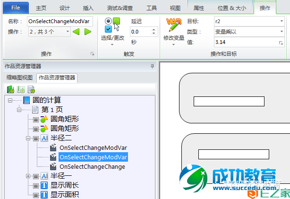Click the 显示面积 text block icon
This screenshot has width=290, height=199.
pyautogui.click(x=44, y=195)
